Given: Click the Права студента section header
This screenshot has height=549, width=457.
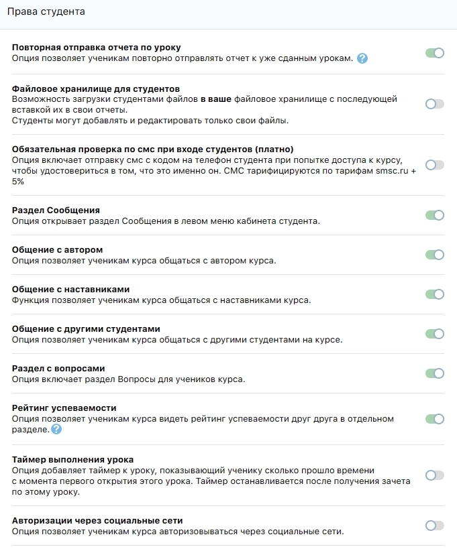Looking at the screenshot, I should (x=46, y=13).
